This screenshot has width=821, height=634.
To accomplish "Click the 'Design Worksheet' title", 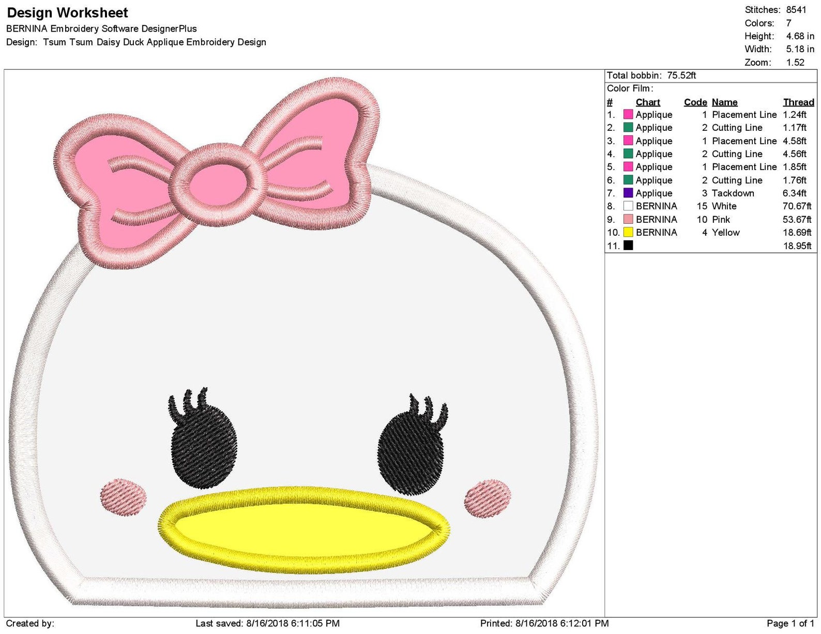I will 68,13.
